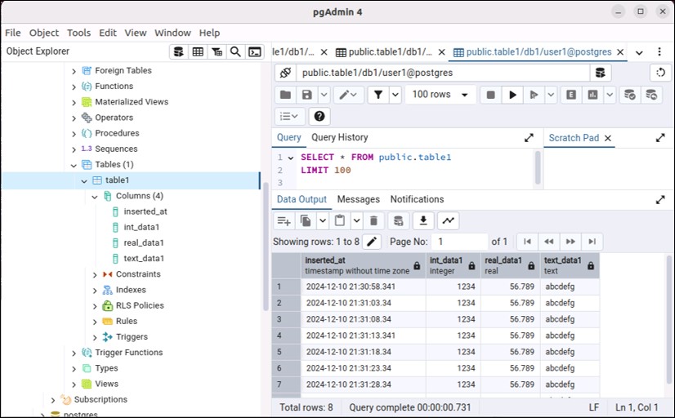Screen dimensions: 675x418
Task: Click the Execute query play button
Action: click(x=512, y=95)
